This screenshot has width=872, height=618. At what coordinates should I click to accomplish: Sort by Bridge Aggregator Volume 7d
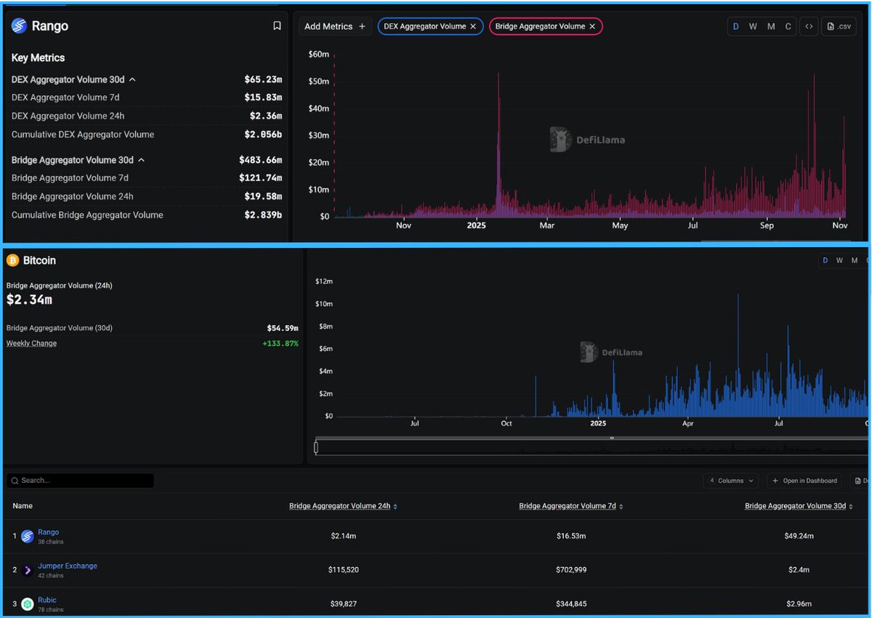coord(570,506)
